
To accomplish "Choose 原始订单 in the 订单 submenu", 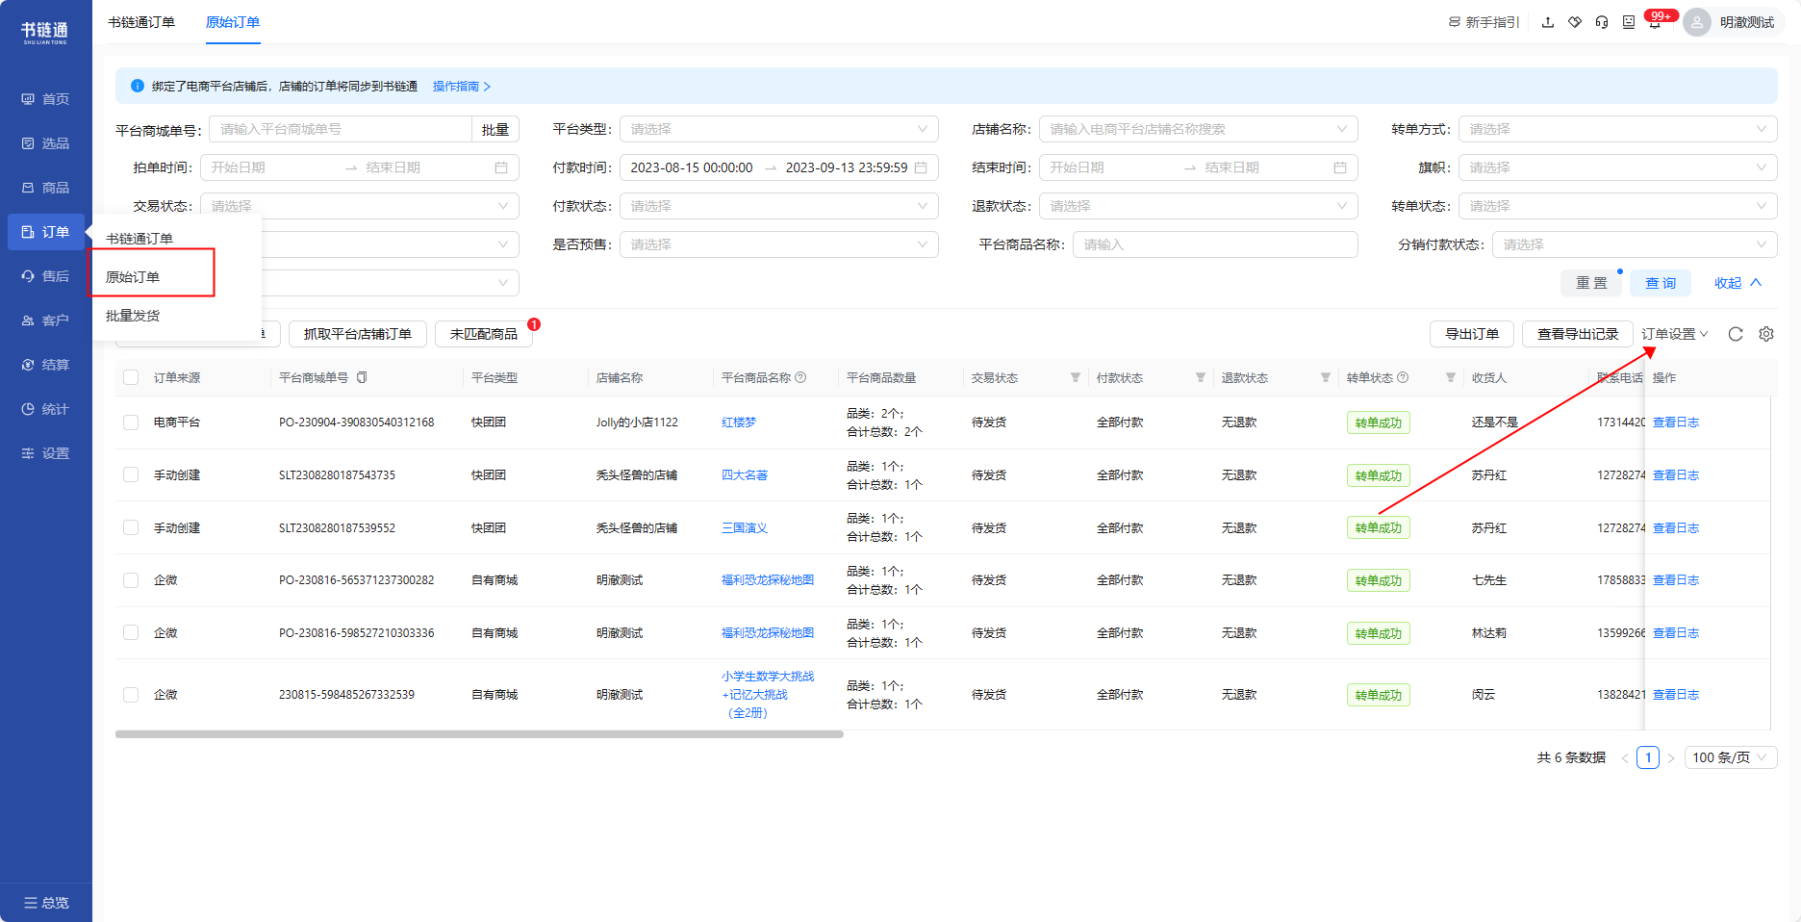I will [133, 277].
